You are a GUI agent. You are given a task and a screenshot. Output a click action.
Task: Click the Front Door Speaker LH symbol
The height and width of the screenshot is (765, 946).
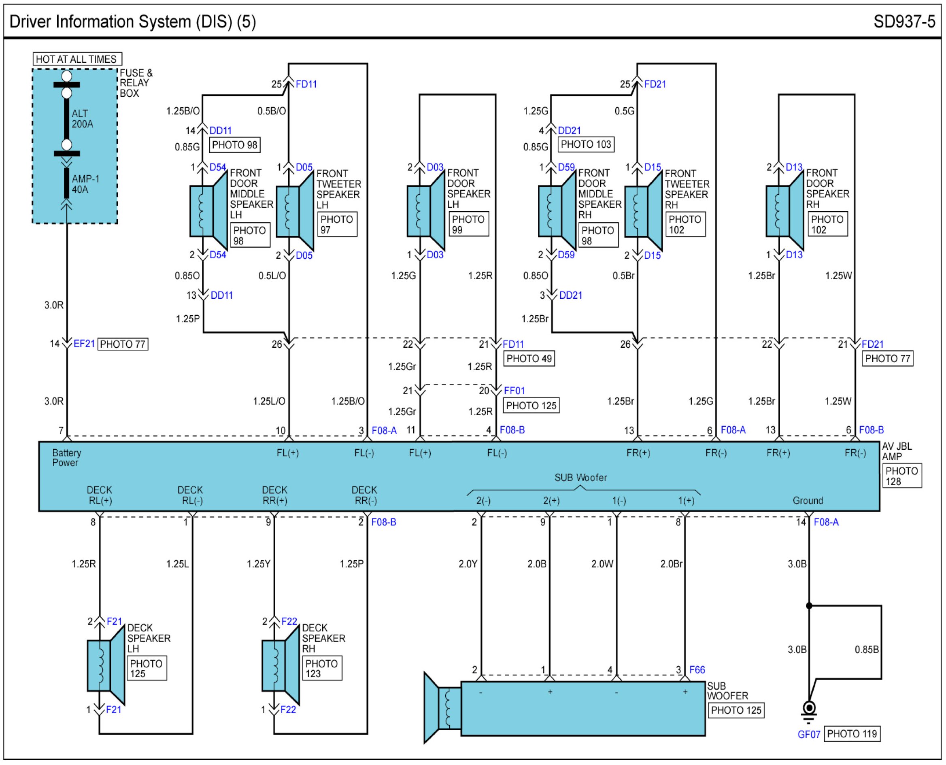point(425,211)
